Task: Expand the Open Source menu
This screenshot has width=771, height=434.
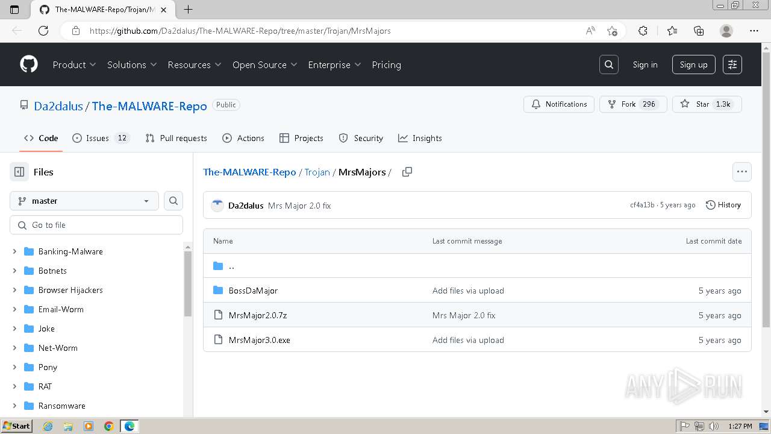Action: pyautogui.click(x=265, y=64)
